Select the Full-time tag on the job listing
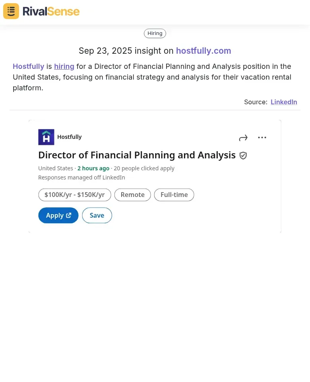 tap(174, 195)
